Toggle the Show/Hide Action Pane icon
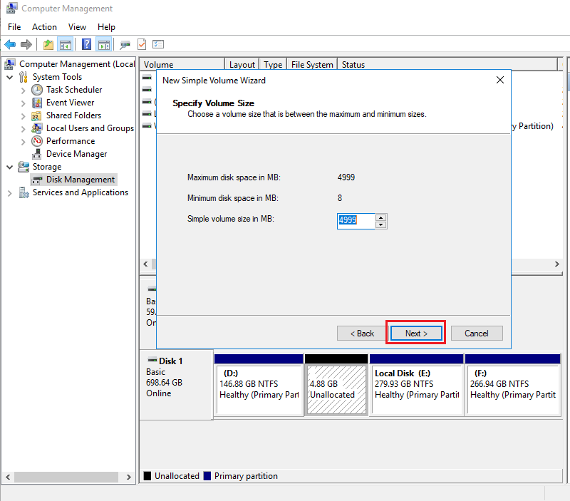 103,44
